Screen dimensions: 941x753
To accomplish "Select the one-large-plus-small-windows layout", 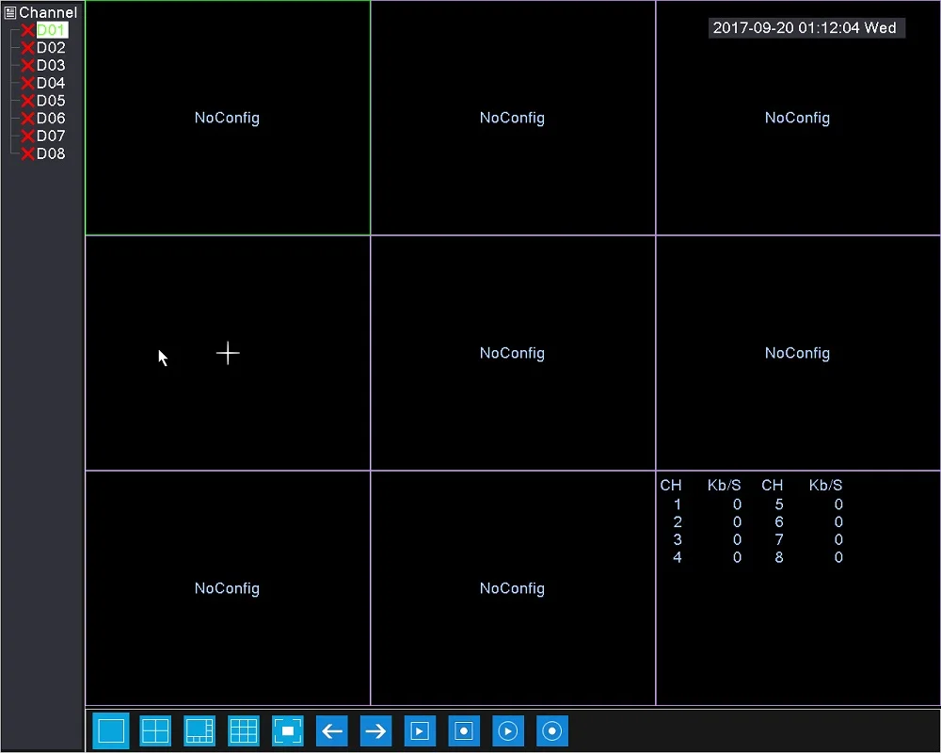I will (x=199, y=730).
